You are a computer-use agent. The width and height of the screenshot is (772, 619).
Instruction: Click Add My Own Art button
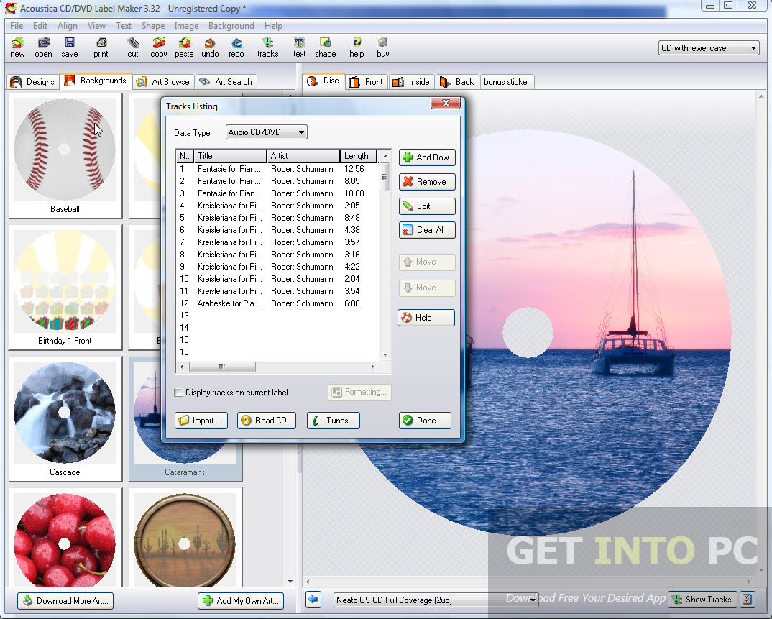241,601
